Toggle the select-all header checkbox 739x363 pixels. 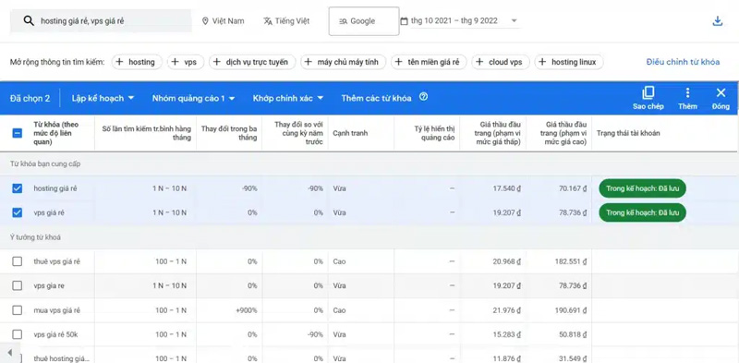pos(17,133)
